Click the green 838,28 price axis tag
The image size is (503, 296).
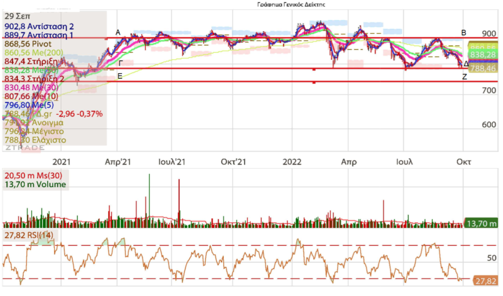[483, 55]
